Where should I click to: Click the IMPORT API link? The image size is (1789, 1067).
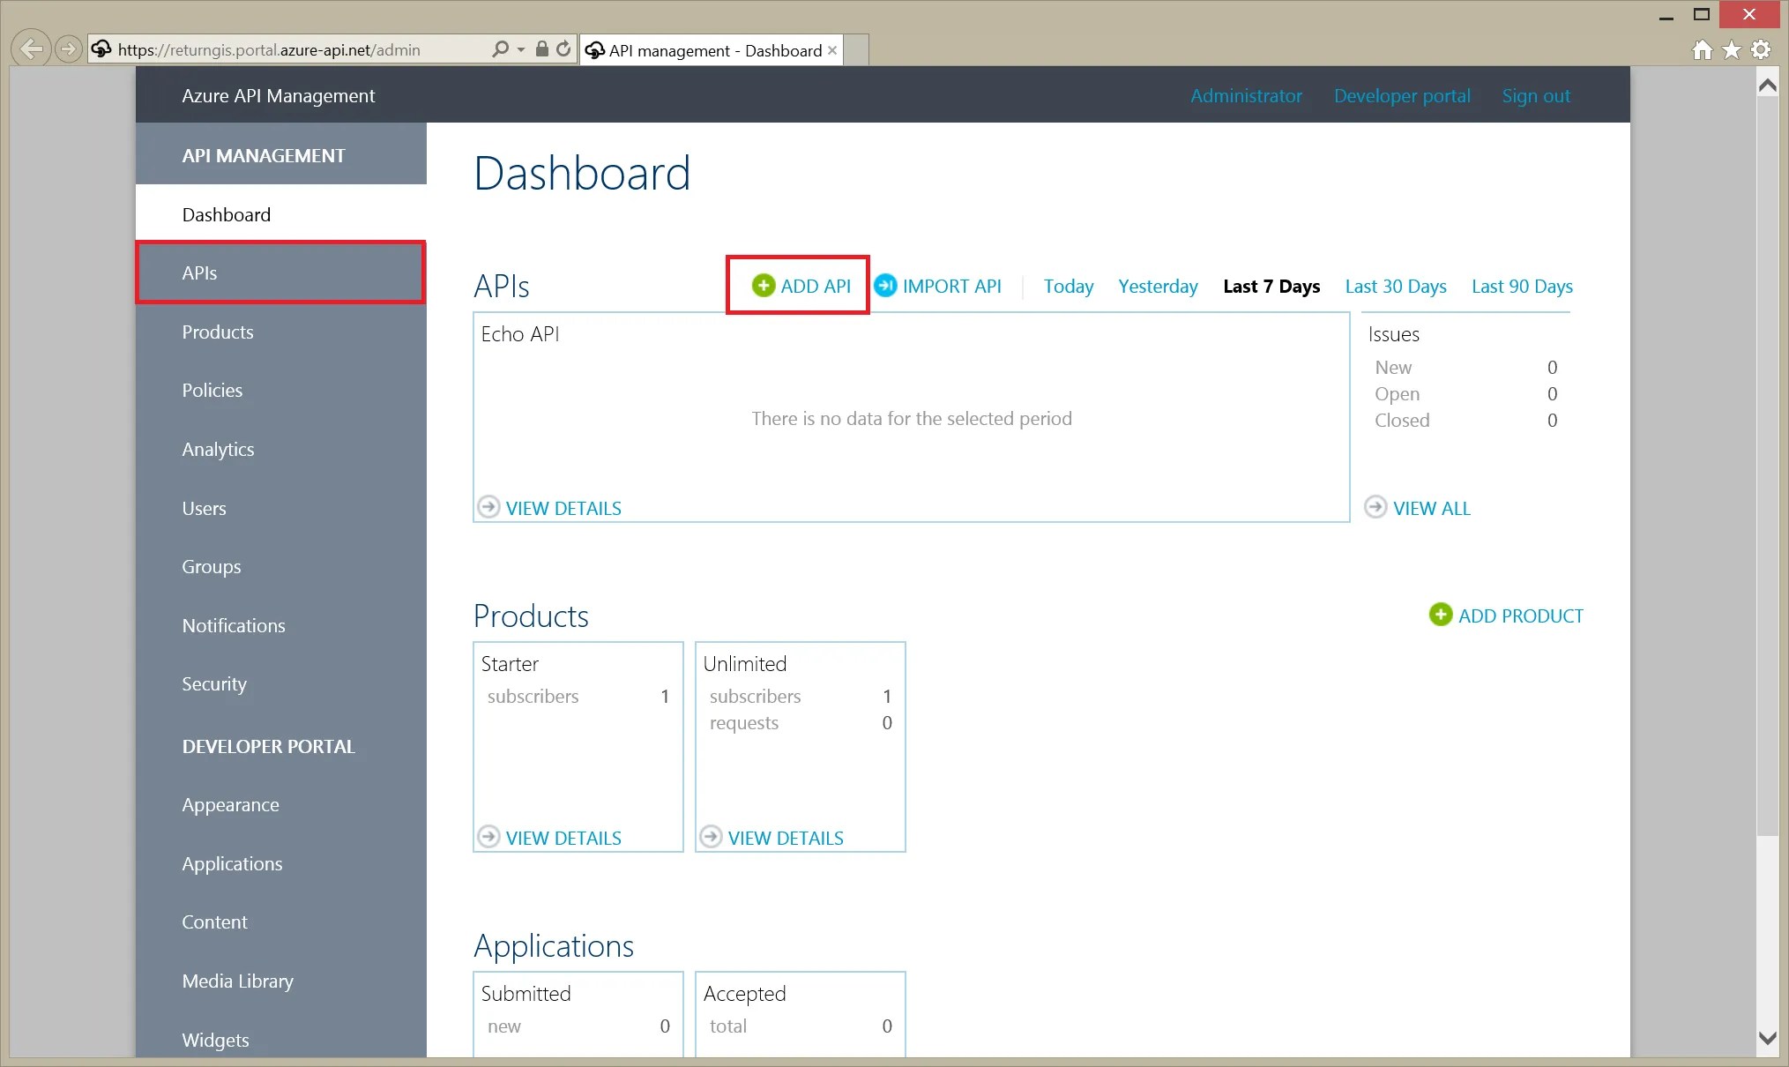952,286
